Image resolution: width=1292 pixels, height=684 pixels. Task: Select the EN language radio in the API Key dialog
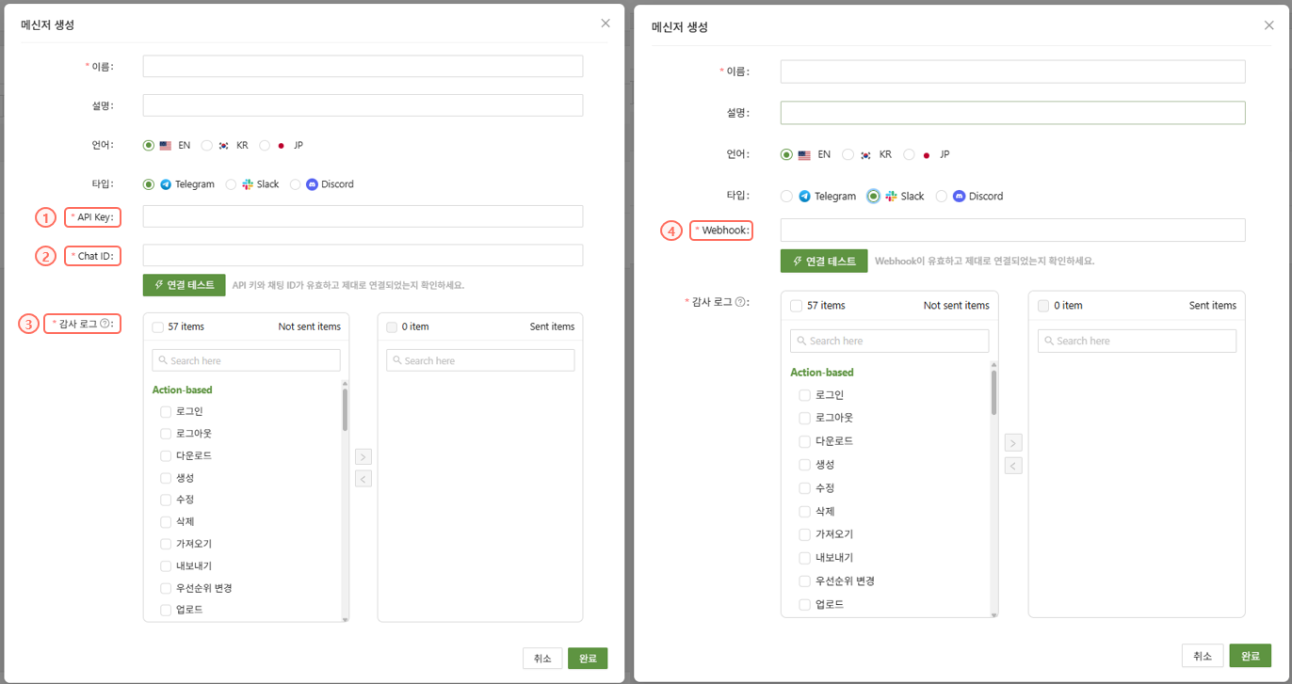149,146
